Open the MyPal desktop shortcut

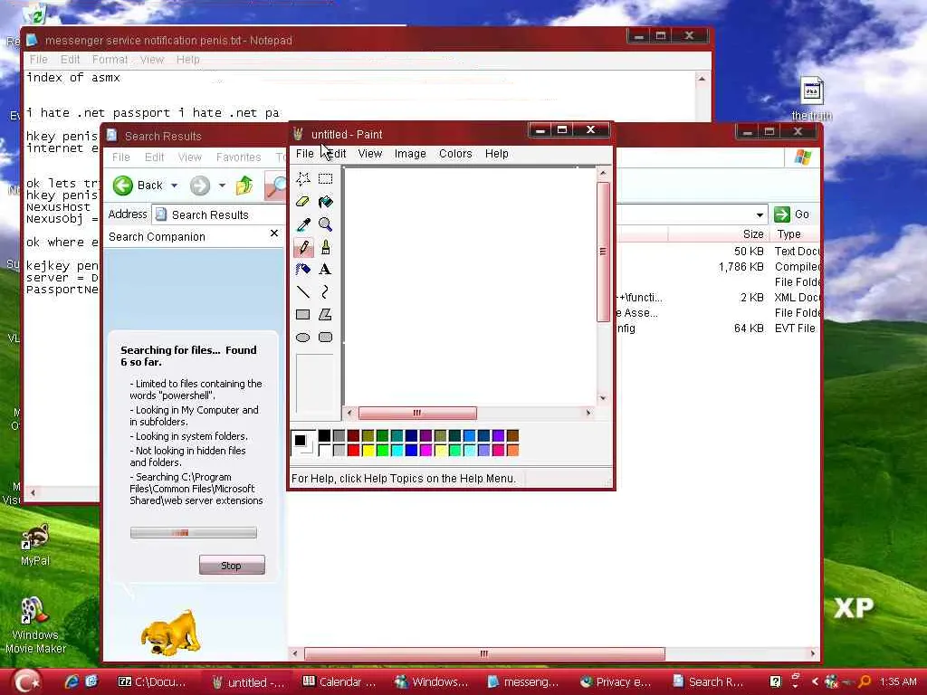tap(35, 544)
